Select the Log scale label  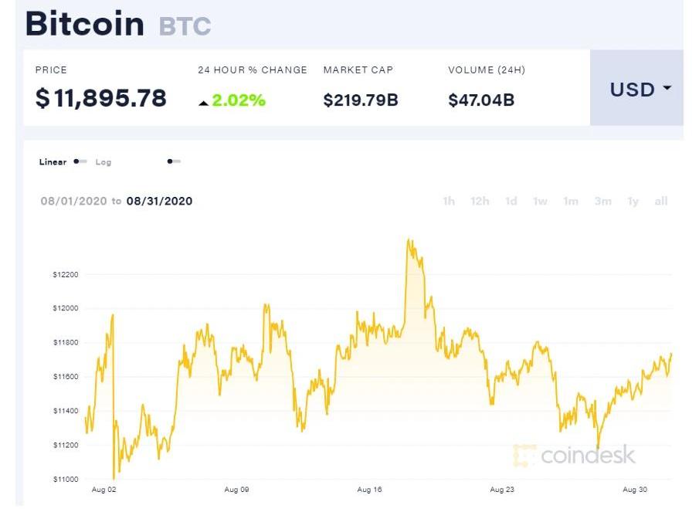(x=103, y=162)
